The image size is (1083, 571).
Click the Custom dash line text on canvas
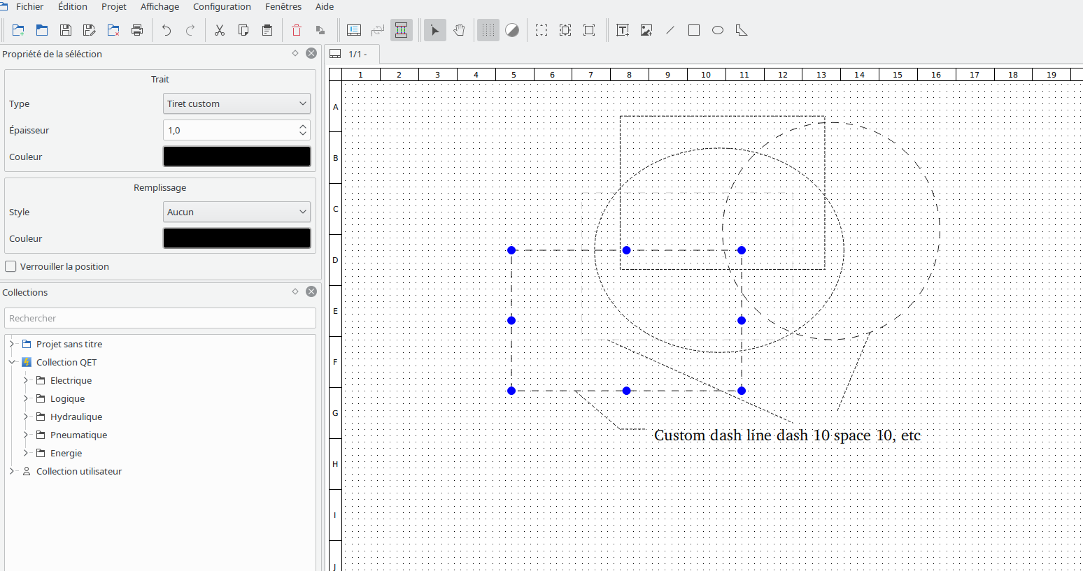pos(787,435)
